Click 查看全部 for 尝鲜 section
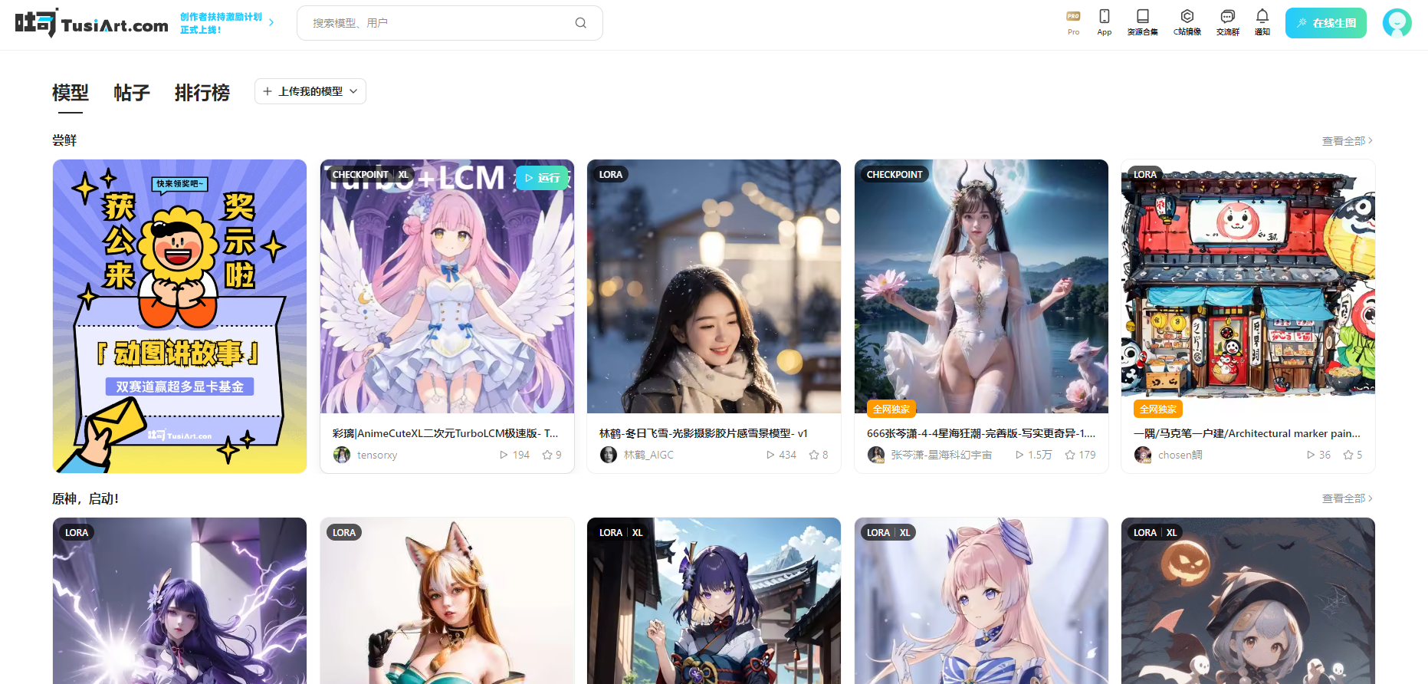The image size is (1428, 684). pos(1348,141)
